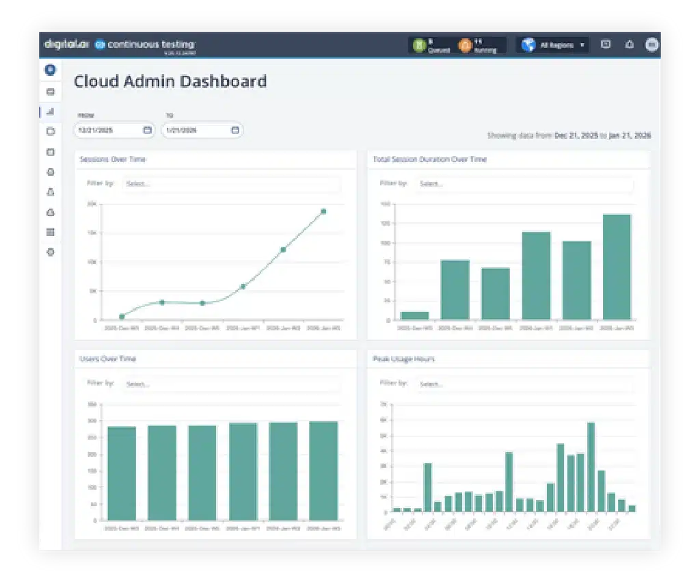Image resolution: width=700 pixels, height=582 pixels.
Task: Click the user avatar in the top-right corner
Action: pyautogui.click(x=652, y=45)
